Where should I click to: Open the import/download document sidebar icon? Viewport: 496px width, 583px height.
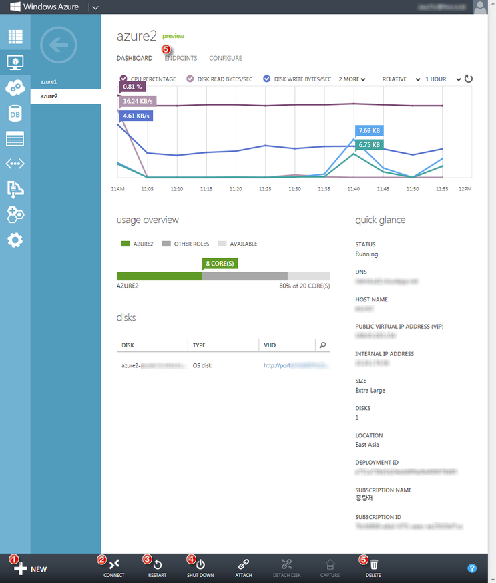pyautogui.click(x=15, y=189)
